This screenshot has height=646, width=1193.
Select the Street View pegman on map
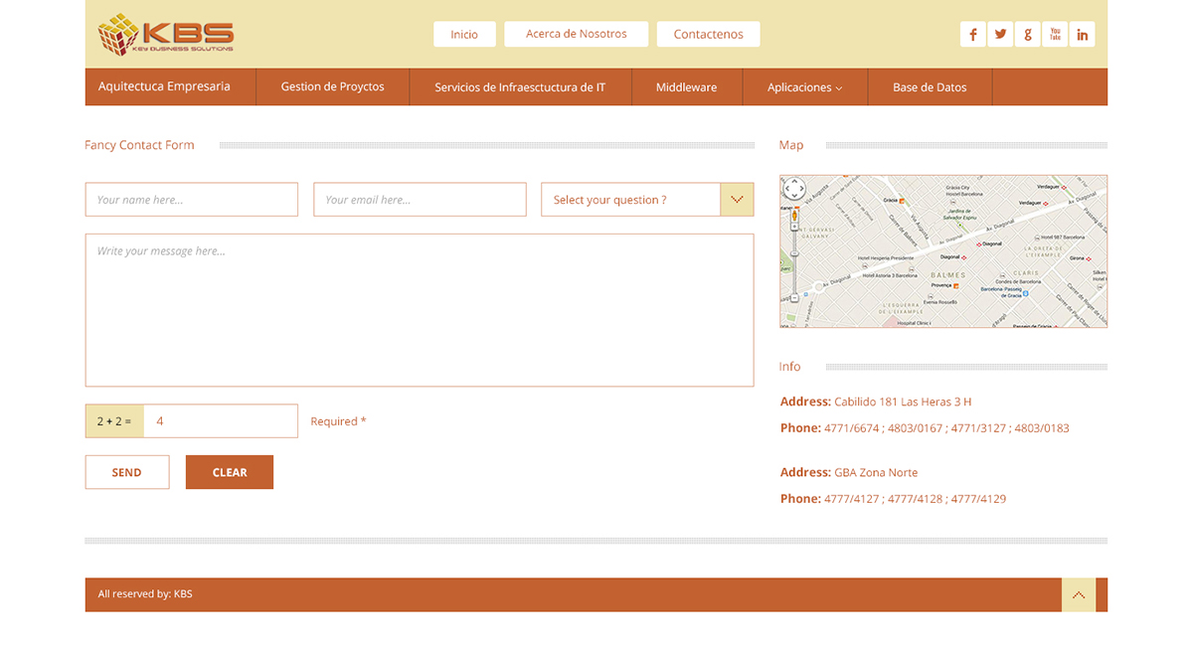tap(793, 215)
